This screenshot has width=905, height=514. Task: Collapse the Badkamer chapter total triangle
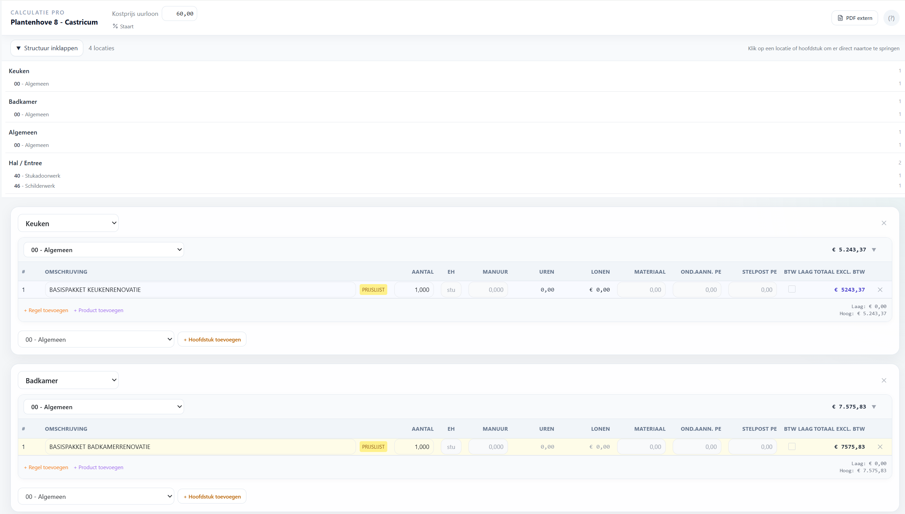click(x=874, y=407)
